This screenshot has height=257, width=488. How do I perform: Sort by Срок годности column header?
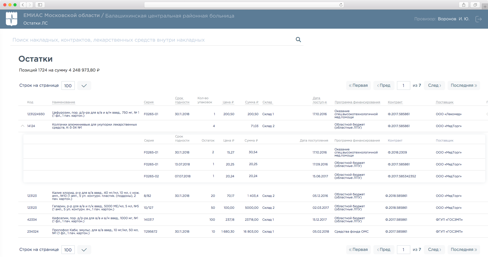(x=182, y=100)
